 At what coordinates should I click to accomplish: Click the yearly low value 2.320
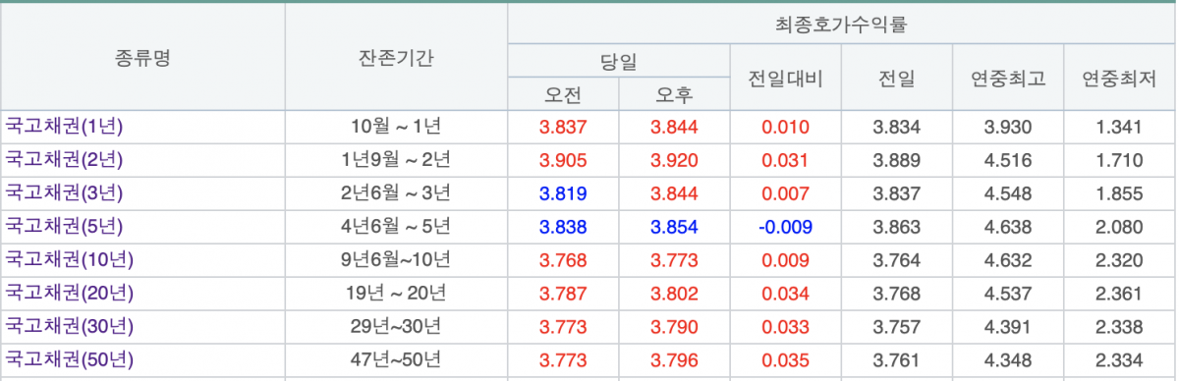1119,259
